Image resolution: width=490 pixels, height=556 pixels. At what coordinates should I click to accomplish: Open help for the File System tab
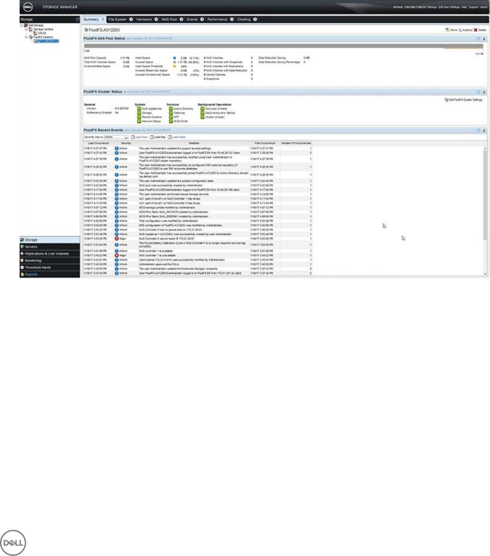click(x=131, y=20)
